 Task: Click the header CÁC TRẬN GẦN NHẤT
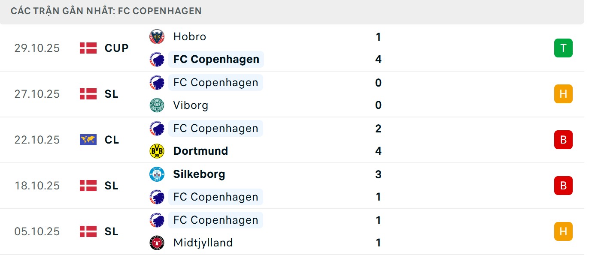pos(106,11)
